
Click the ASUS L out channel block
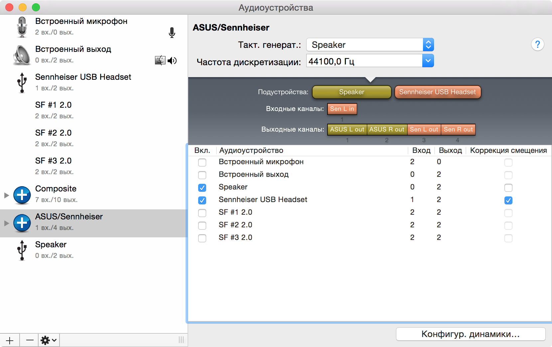(x=347, y=129)
